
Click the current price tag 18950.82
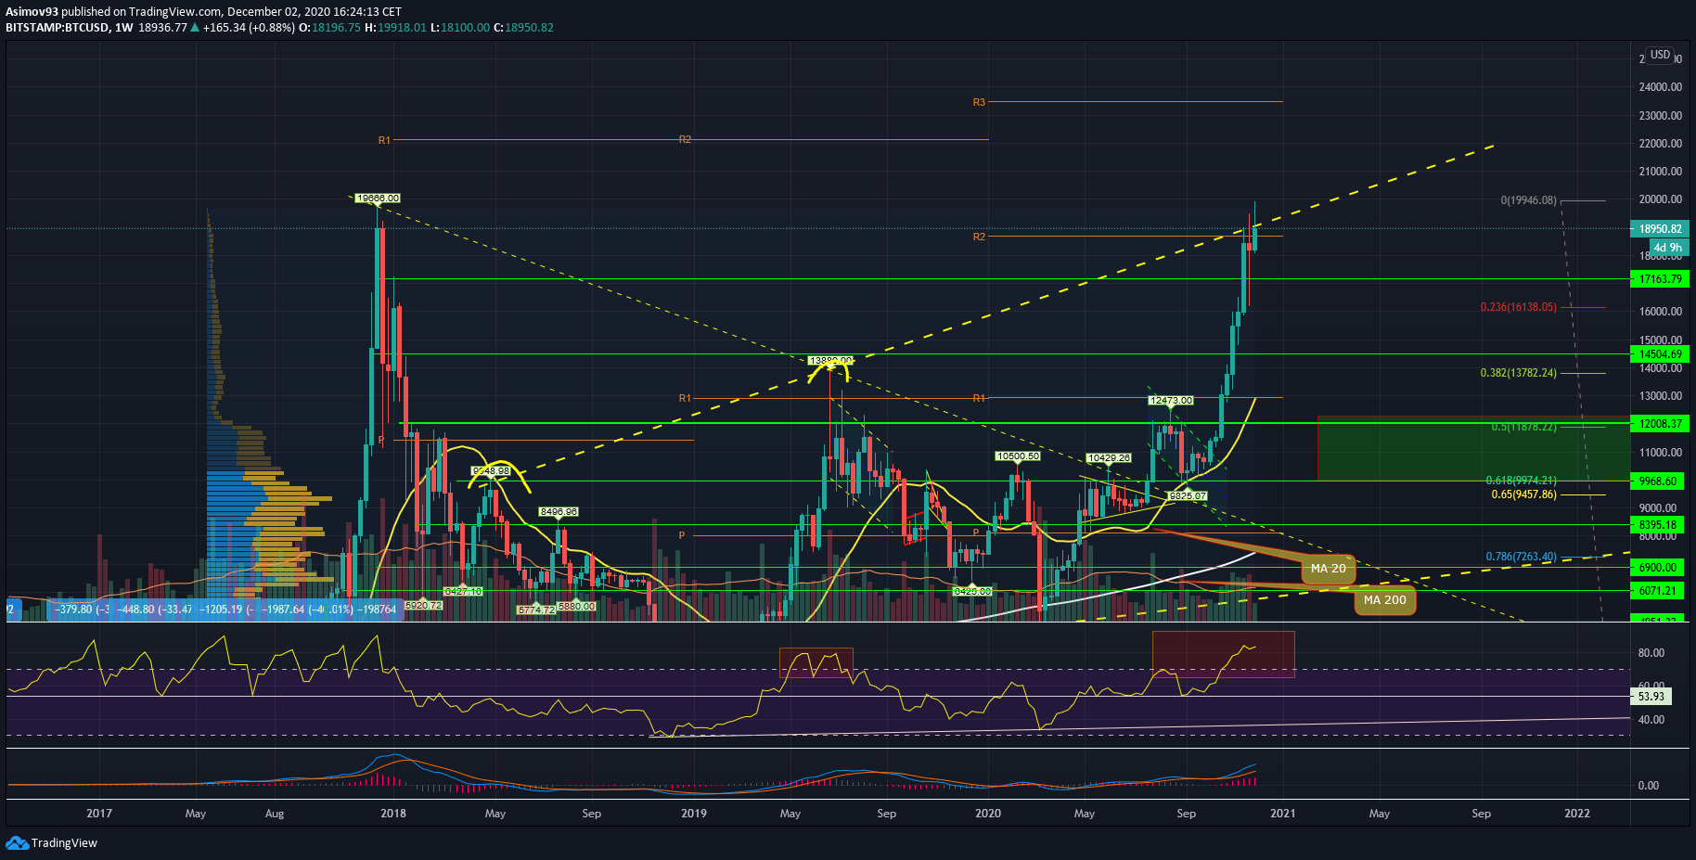[x=1659, y=229]
